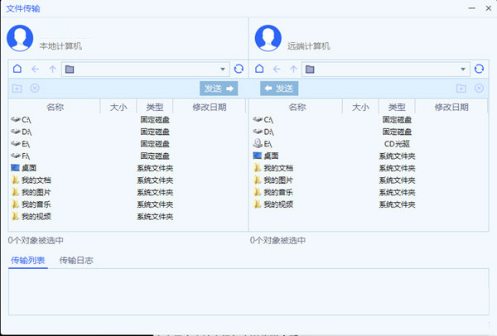Screen dimensions: 497x336
Task: Click 发送 button in the remote panel
Action: pos(279,89)
